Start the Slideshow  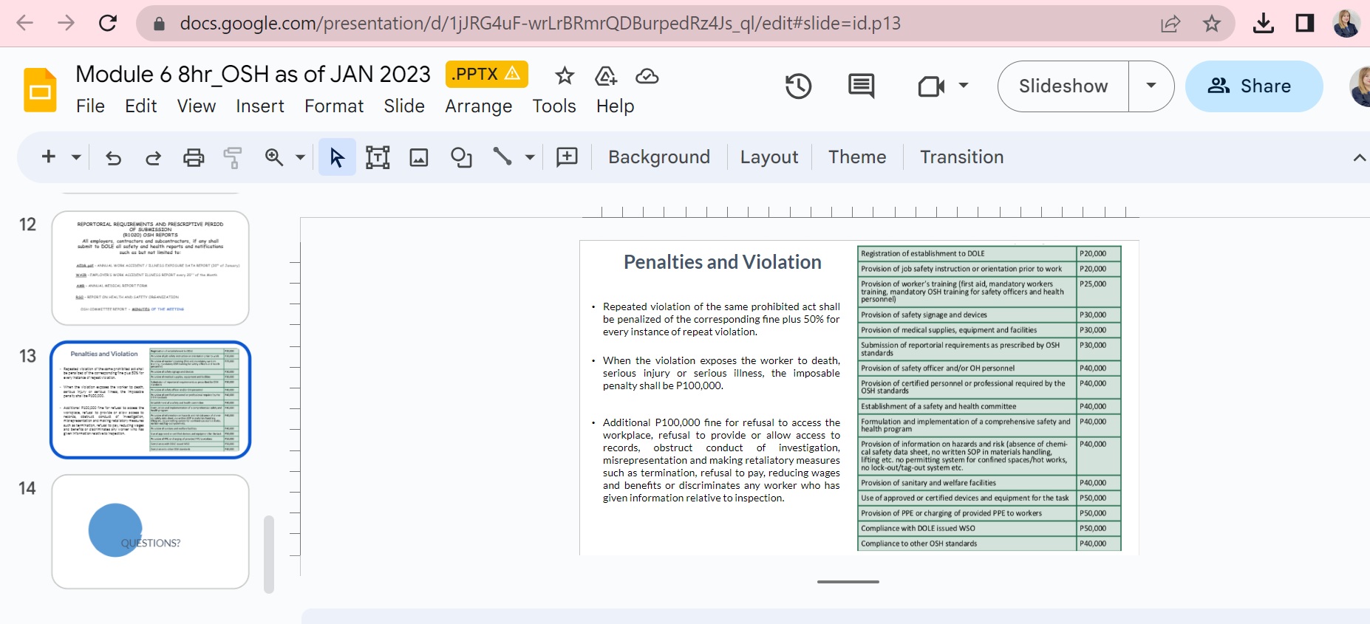(1063, 86)
